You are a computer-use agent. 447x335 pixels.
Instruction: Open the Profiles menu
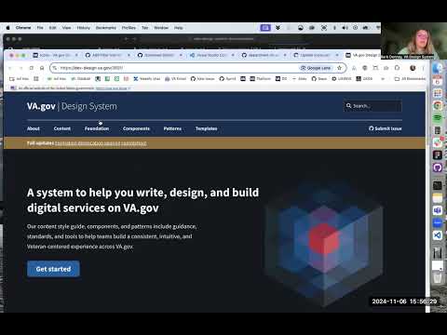[129, 28]
